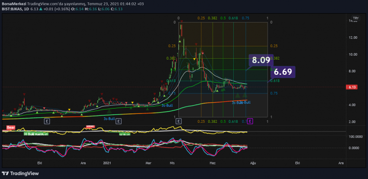Click the Eki time label following Ağu
The image size is (368, 179).
297,163
